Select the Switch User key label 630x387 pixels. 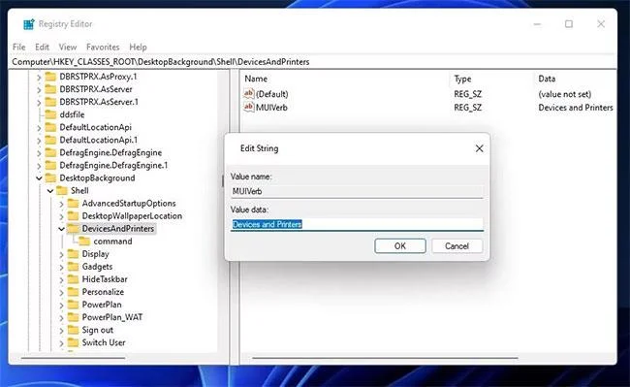(104, 342)
